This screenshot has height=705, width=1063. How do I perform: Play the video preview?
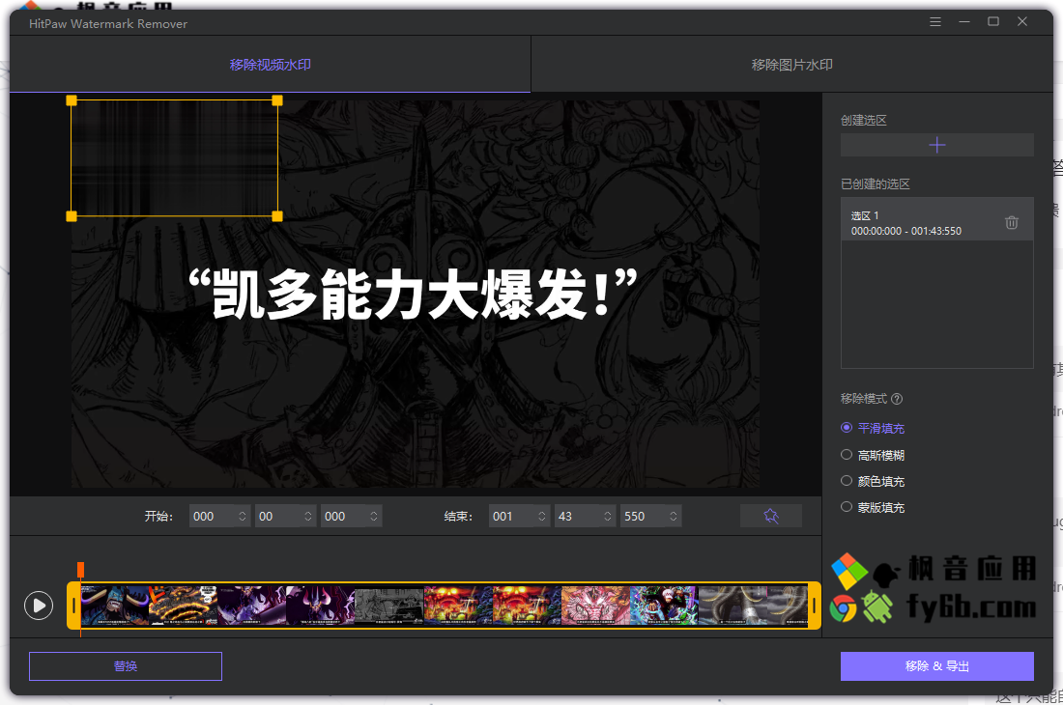tap(39, 606)
